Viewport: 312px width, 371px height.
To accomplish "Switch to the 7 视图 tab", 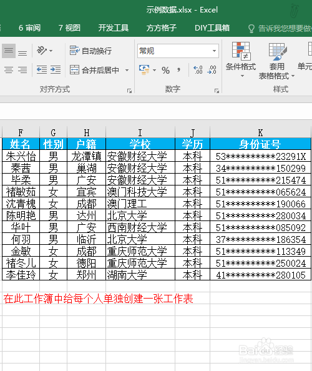I will [69, 28].
